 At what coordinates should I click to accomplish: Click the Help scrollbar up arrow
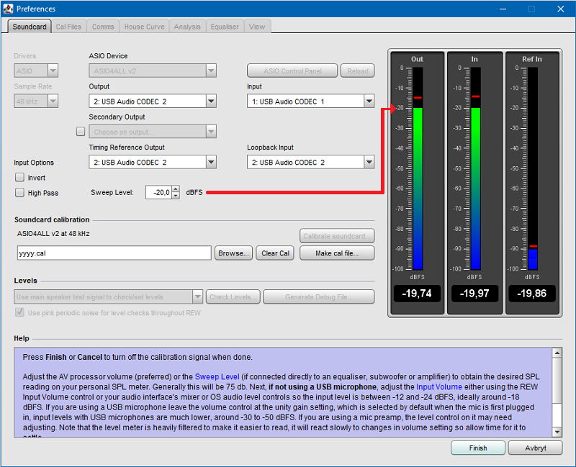(x=557, y=353)
